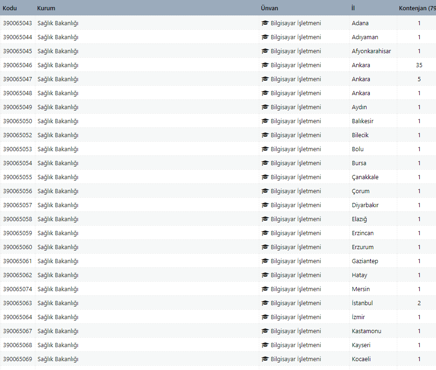Click the Erzincan province cell
The height and width of the screenshot is (370, 436).
point(363,233)
